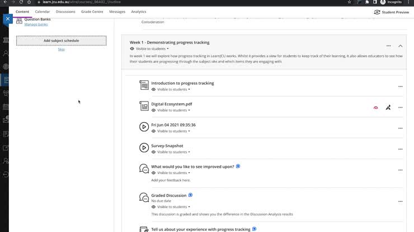The width and height of the screenshot is (414, 232).
Task: Click the Week 1 - Demonstrating progress tracking heading
Action: pos(170,42)
